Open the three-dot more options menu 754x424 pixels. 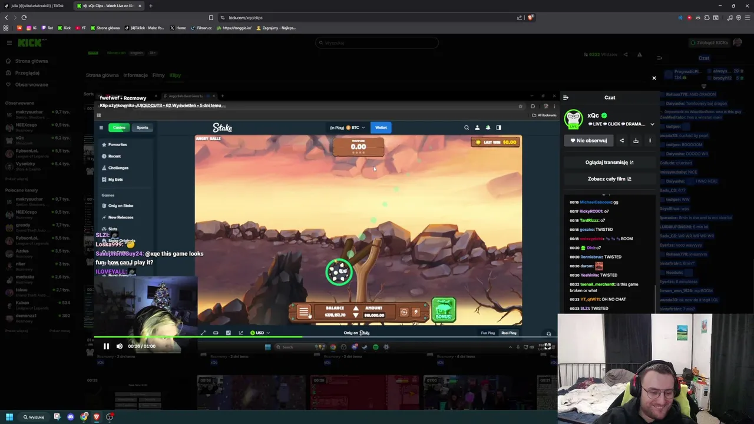point(650,141)
